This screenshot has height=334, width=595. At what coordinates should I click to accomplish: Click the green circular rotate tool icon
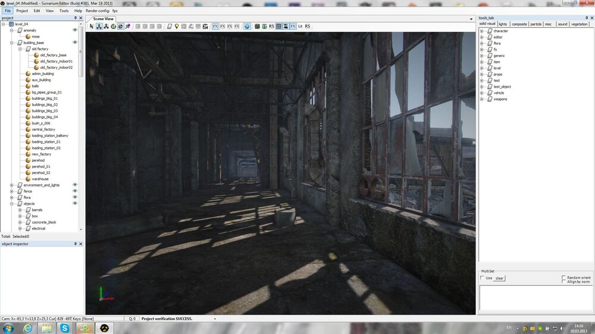pos(113,26)
